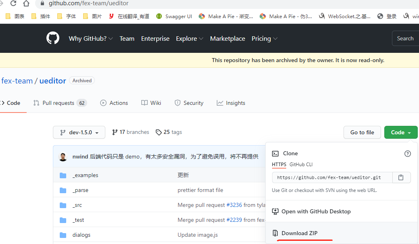Click Download ZIP
419x244 pixels.
coord(299,233)
